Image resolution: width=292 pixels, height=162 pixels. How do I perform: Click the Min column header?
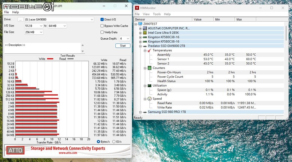point(224,19)
